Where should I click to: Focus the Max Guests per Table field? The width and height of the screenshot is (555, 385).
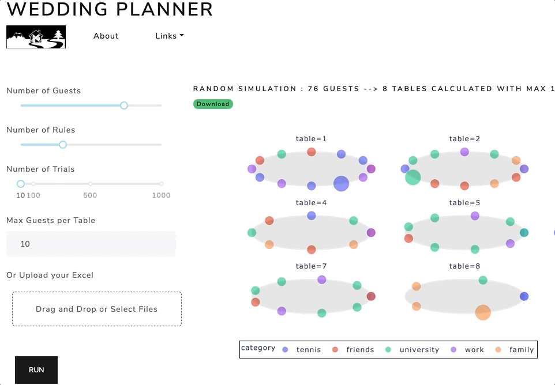91,244
